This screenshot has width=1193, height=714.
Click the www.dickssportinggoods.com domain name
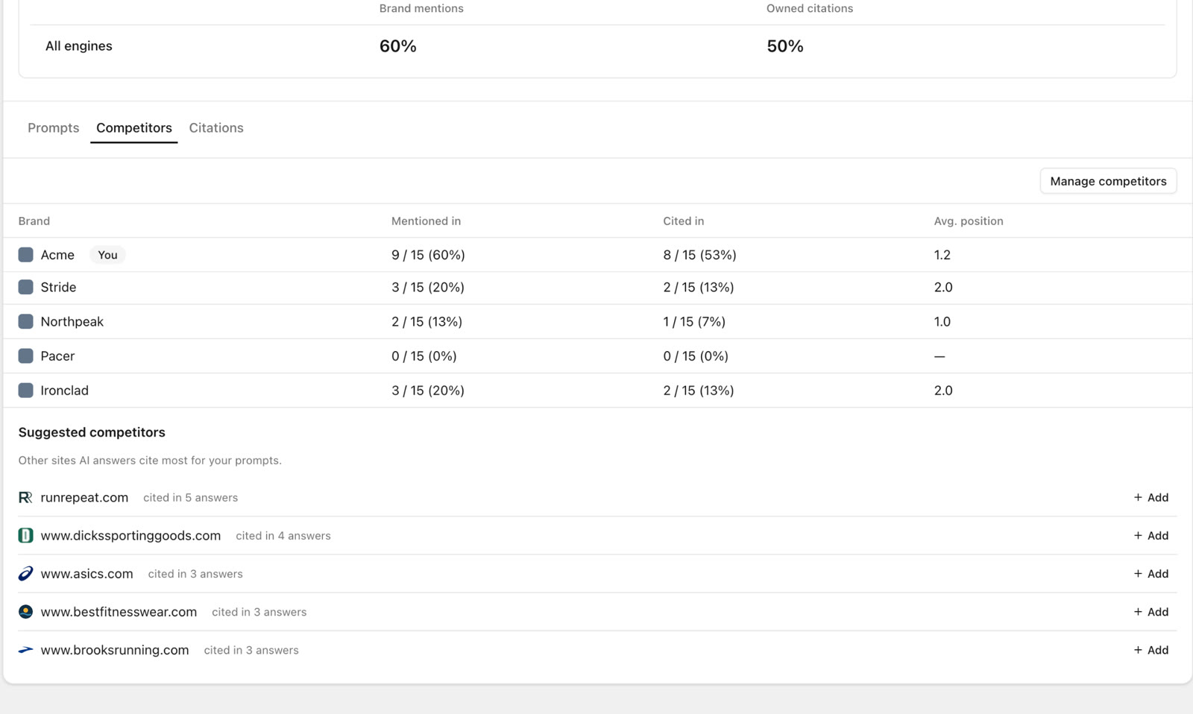point(130,535)
